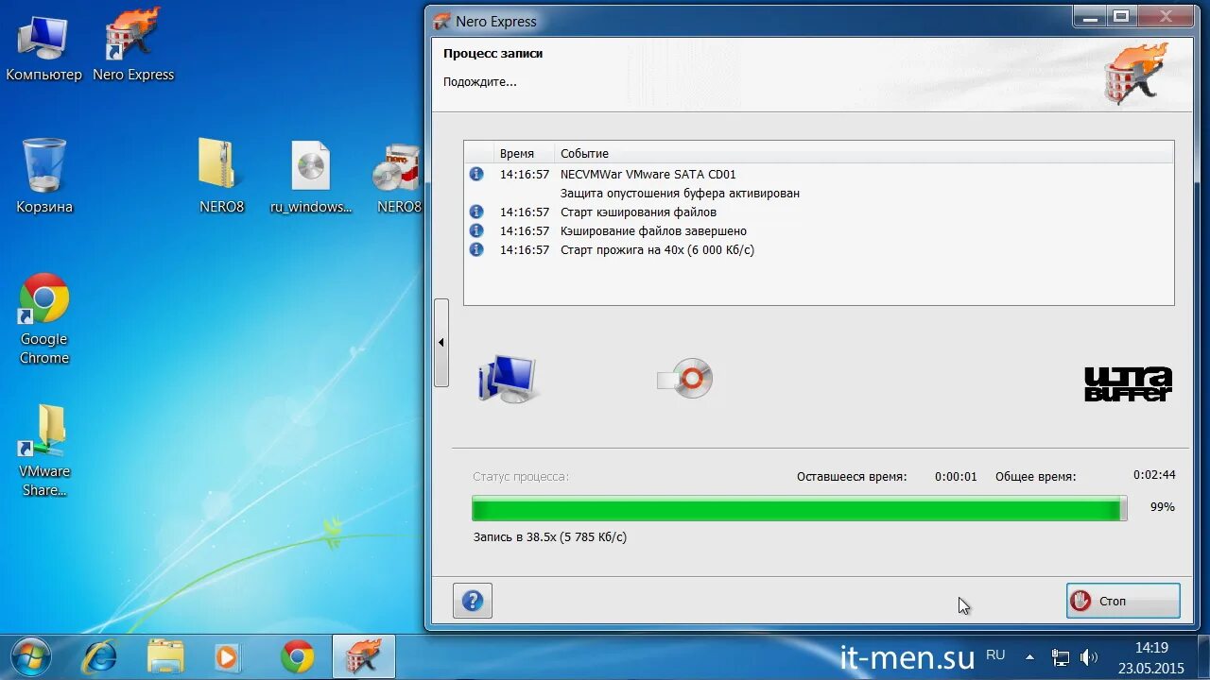
Task: Open Windows Media Player from taskbar
Action: [228, 656]
